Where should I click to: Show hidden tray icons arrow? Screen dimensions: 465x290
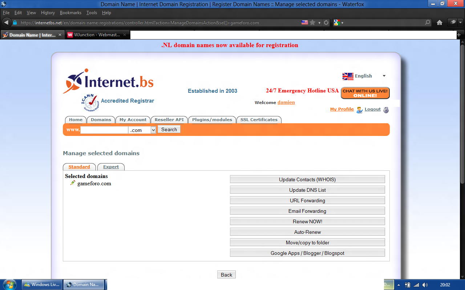(x=399, y=285)
